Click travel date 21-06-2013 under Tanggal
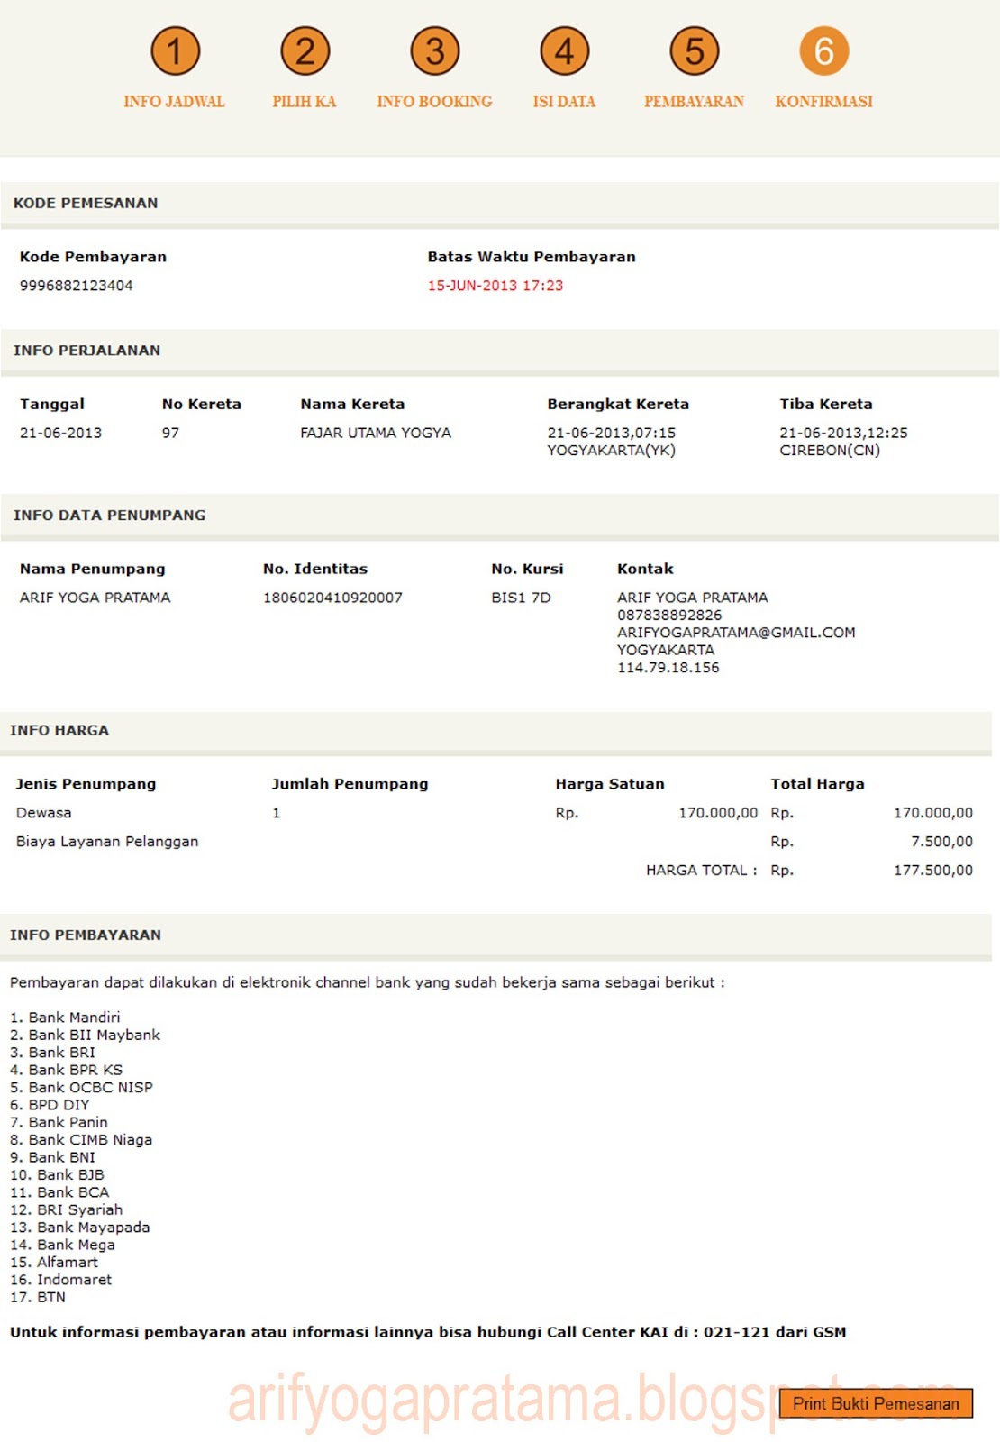1000x1442 pixels. click(60, 433)
